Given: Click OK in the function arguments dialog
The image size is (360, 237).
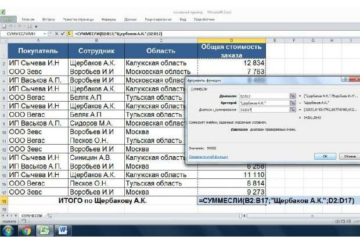Looking at the screenshot, I should pyautogui.click(x=325, y=156).
